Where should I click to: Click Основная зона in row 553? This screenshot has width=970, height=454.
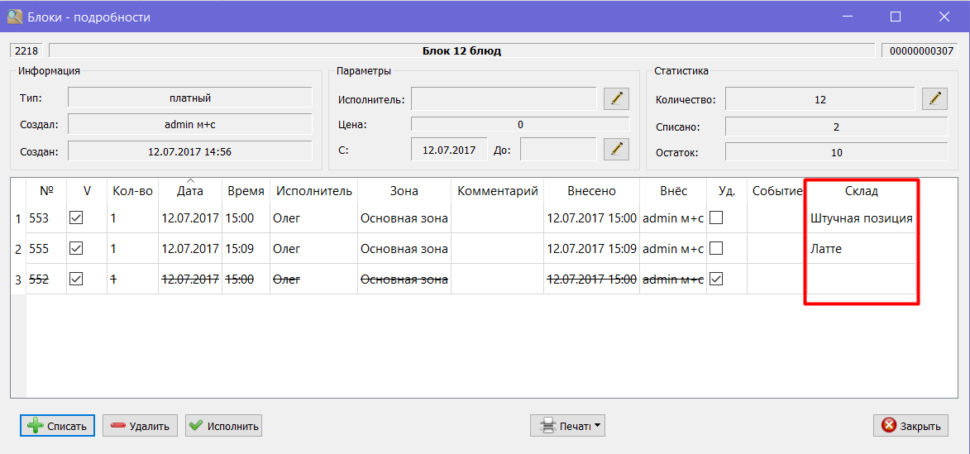coord(404,217)
